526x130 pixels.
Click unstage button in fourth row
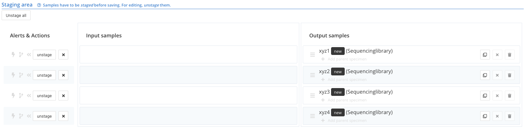(x=44, y=116)
